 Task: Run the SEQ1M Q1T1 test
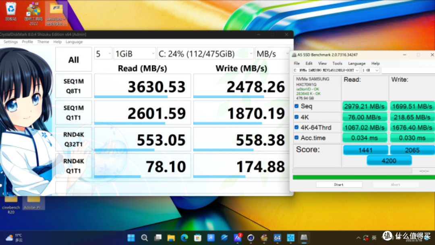tap(74, 113)
